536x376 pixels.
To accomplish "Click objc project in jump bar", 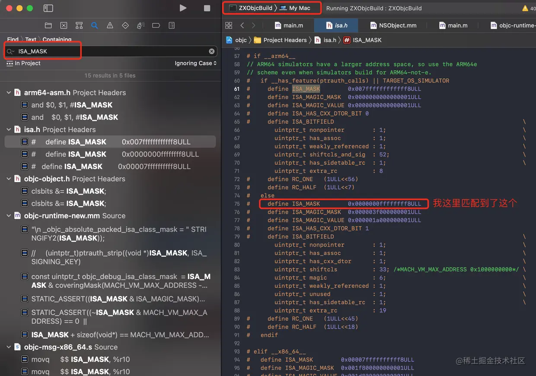I will point(236,40).
